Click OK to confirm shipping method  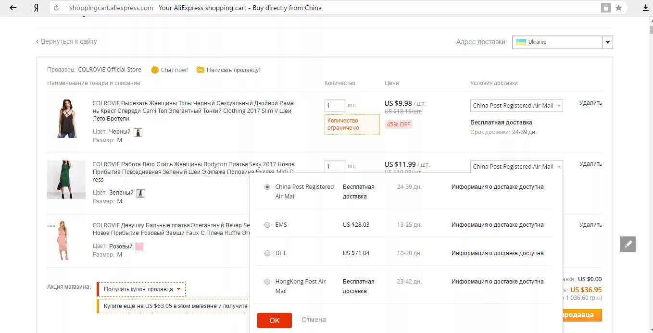275,321
